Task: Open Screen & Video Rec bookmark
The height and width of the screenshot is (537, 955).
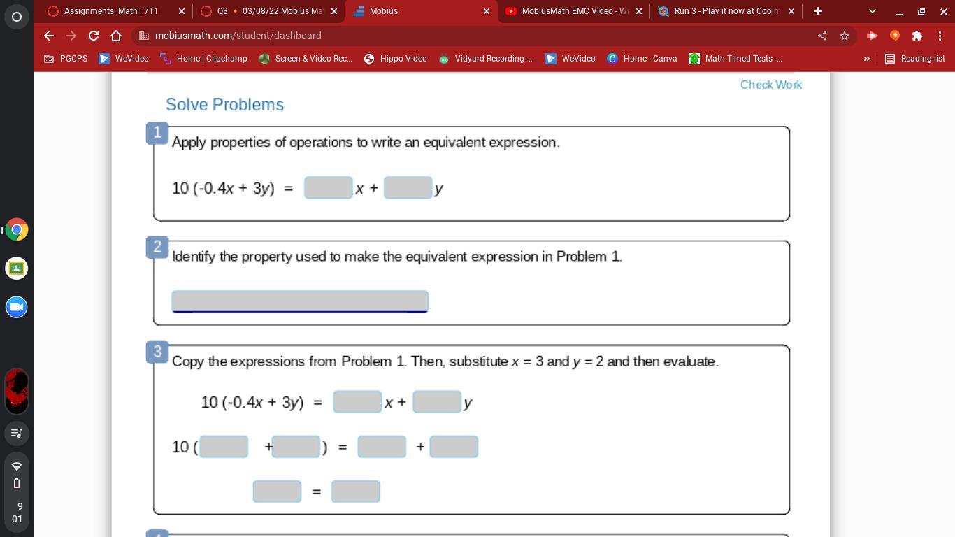Action: (306, 59)
